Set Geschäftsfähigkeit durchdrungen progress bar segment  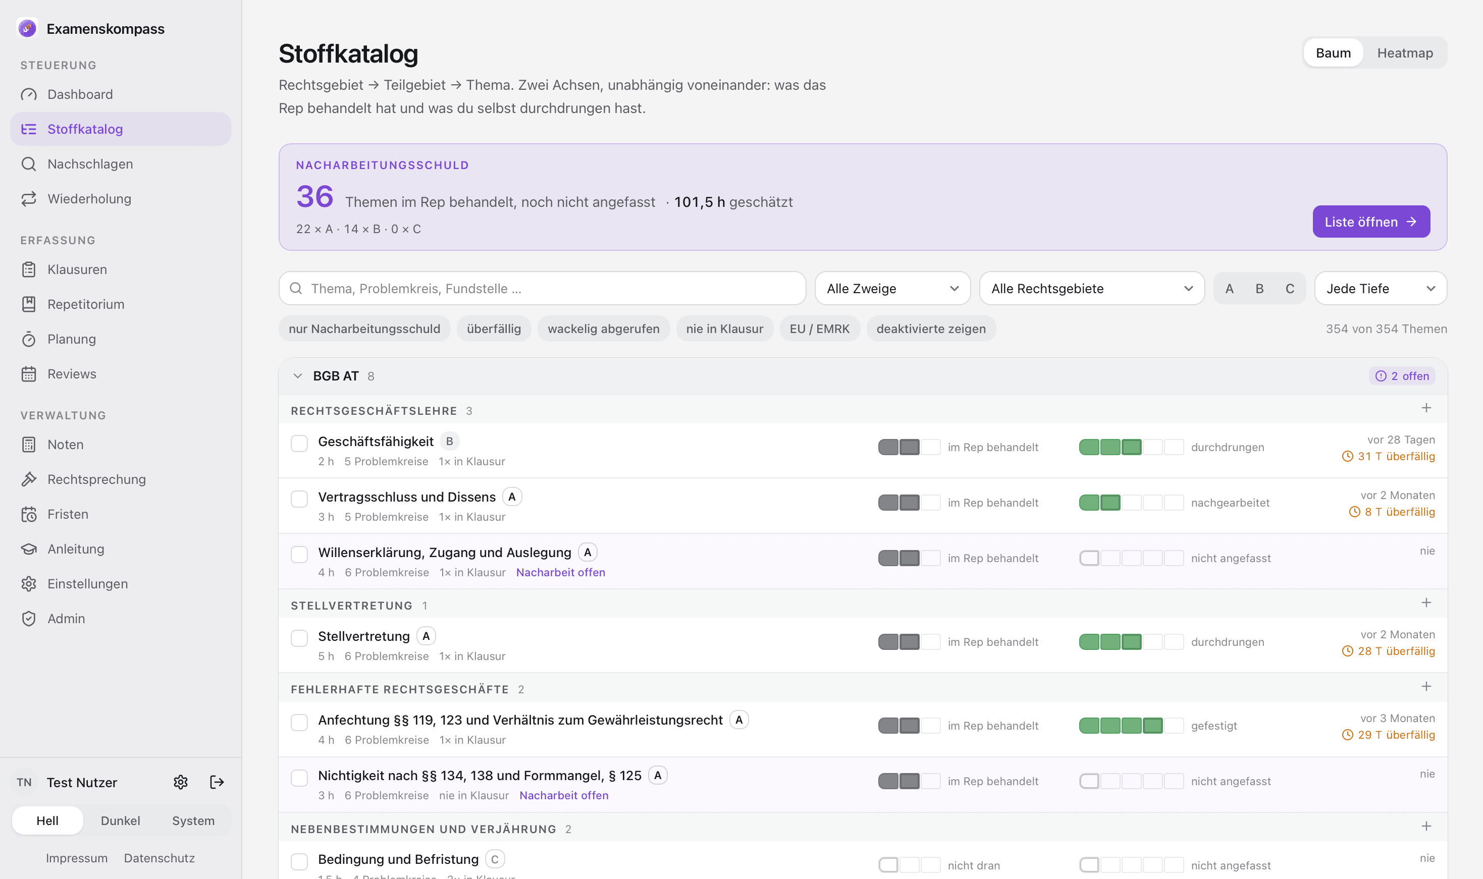tap(1131, 447)
